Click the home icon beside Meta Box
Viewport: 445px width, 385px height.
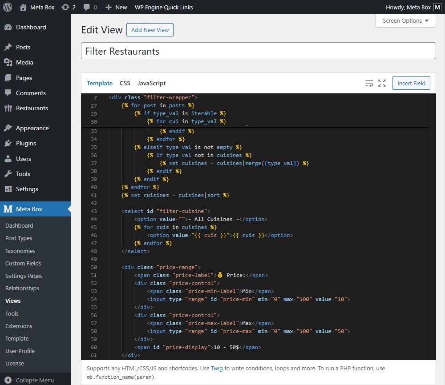[x=23, y=7]
